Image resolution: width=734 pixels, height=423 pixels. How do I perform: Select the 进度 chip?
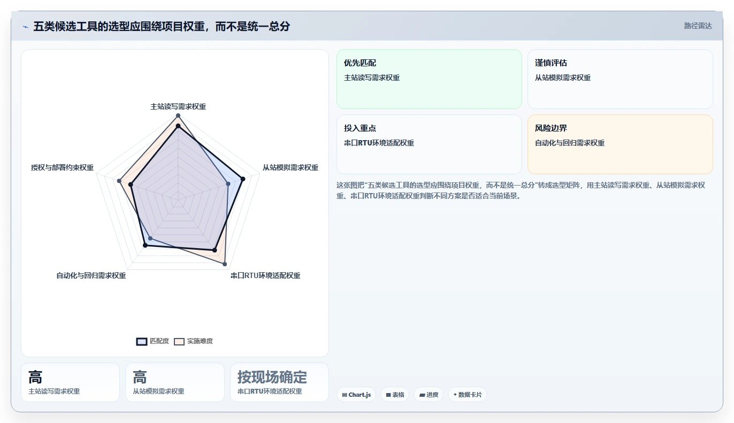point(429,395)
